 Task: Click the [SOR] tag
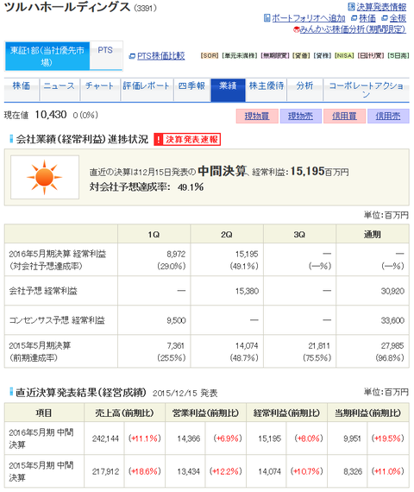click(210, 56)
